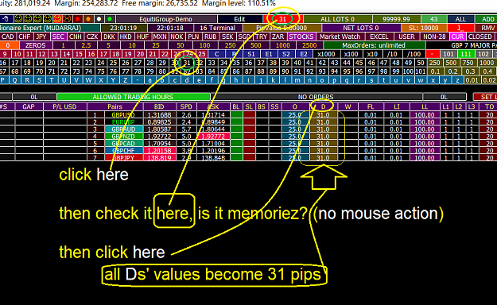This screenshot has height=305, width=497.
Task: Click the S1 button
Action: pyautogui.click(x=251, y=54)
